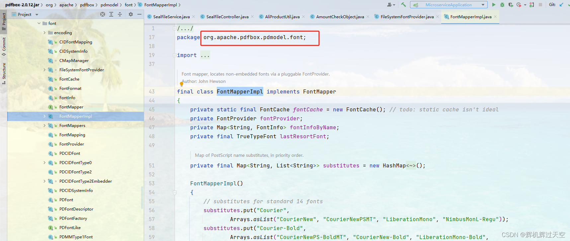570x241 pixels.
Task: Click the org breadcrumb
Action: [49, 5]
